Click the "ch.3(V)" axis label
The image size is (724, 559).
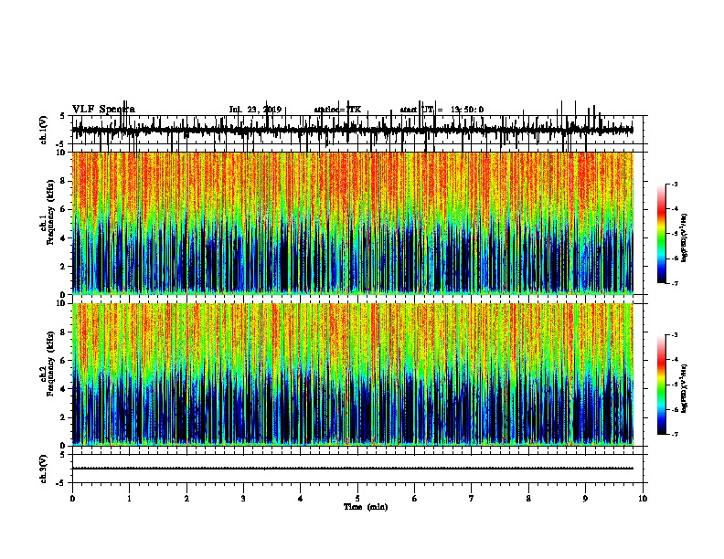(44, 469)
